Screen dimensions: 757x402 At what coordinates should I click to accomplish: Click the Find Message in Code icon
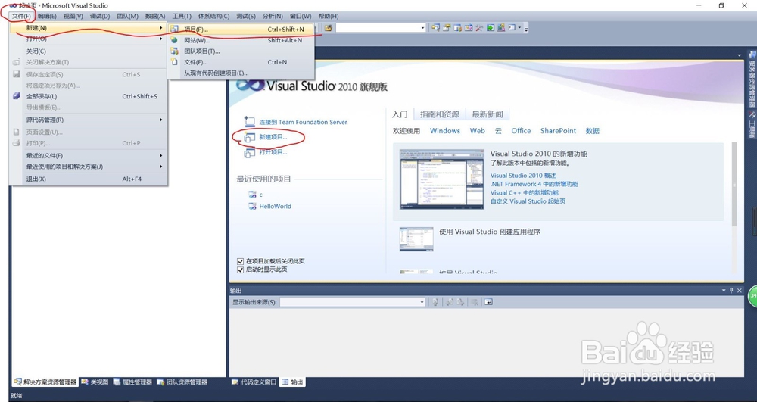[435, 302]
